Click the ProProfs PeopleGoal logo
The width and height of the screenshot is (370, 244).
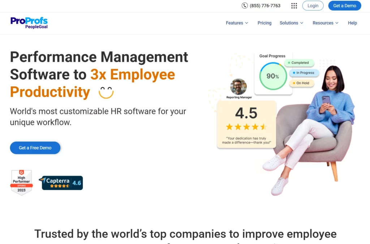(29, 23)
